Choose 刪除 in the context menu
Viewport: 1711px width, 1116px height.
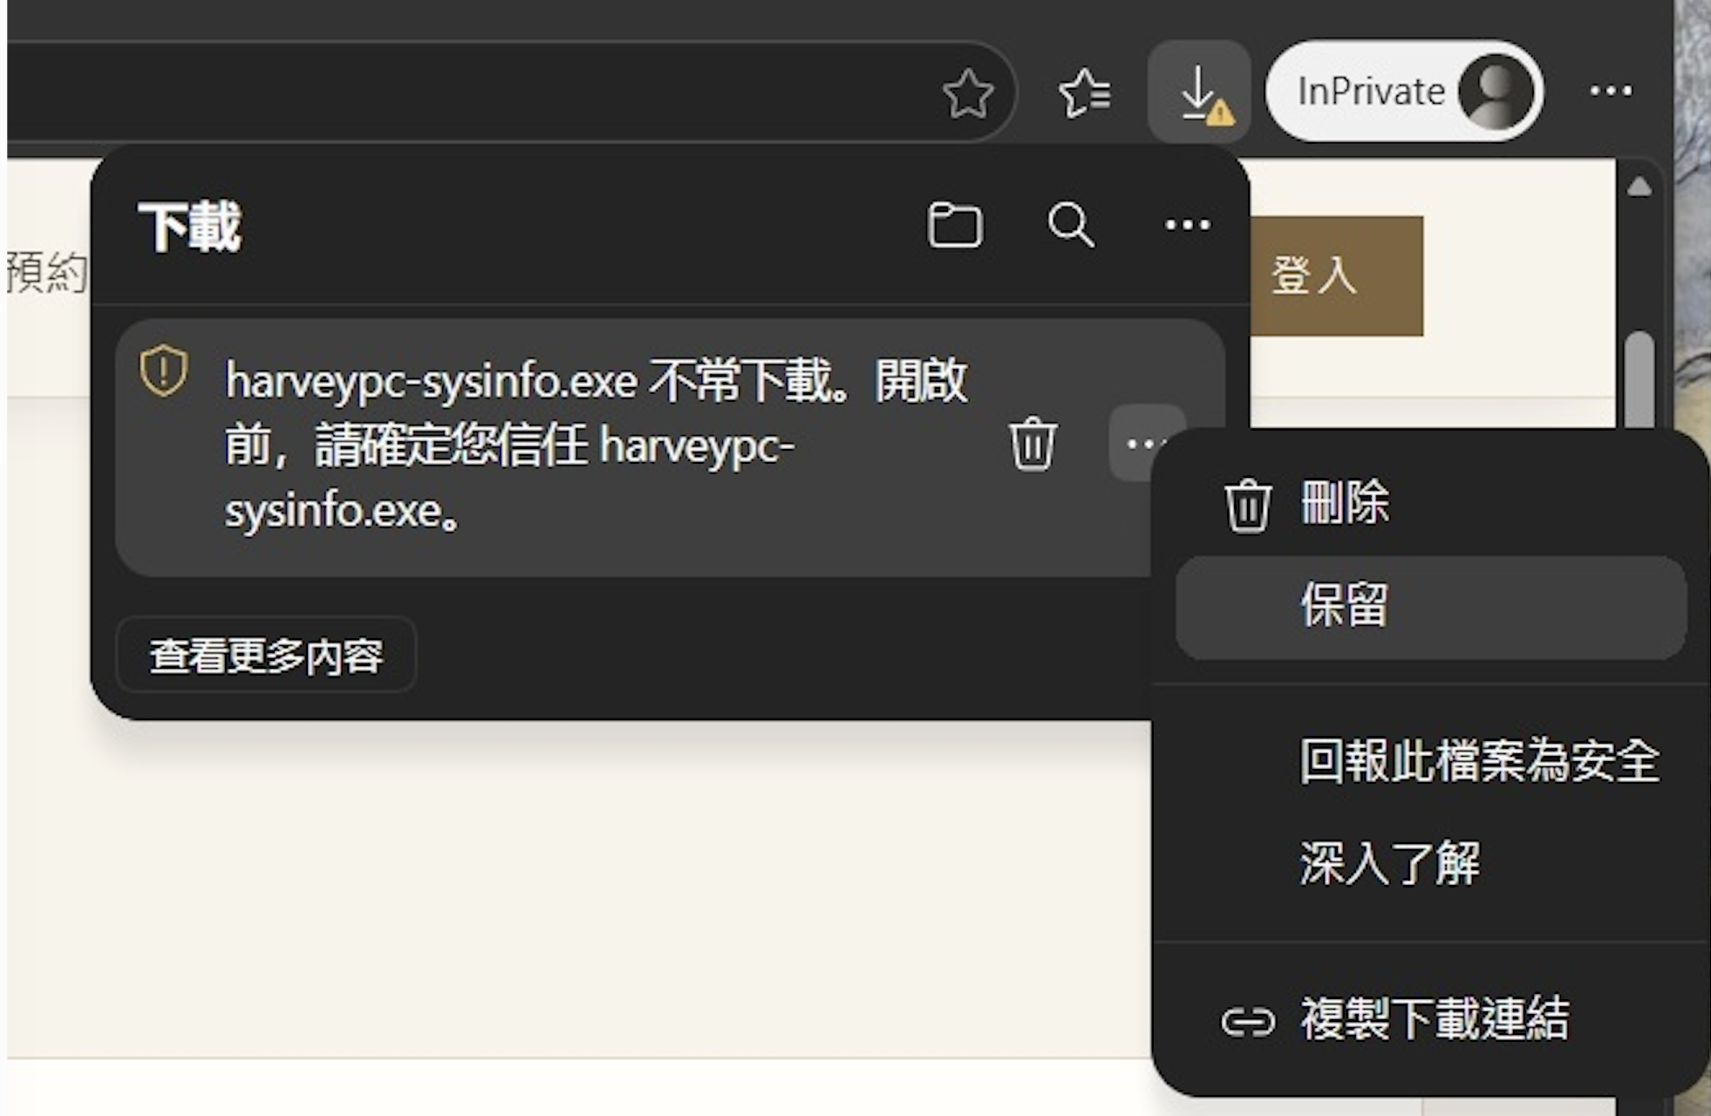1430,504
